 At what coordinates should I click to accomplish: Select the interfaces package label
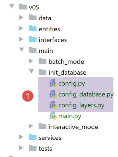pyautogui.click(x=53, y=40)
